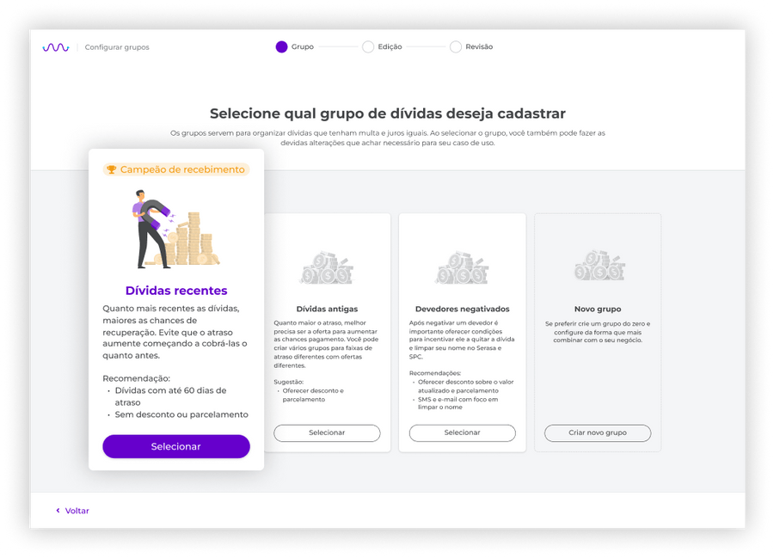Select the Revisão step circle
Viewport: 774px width, 558px height.
[456, 47]
